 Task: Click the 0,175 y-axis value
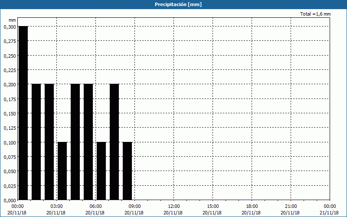point(10,99)
